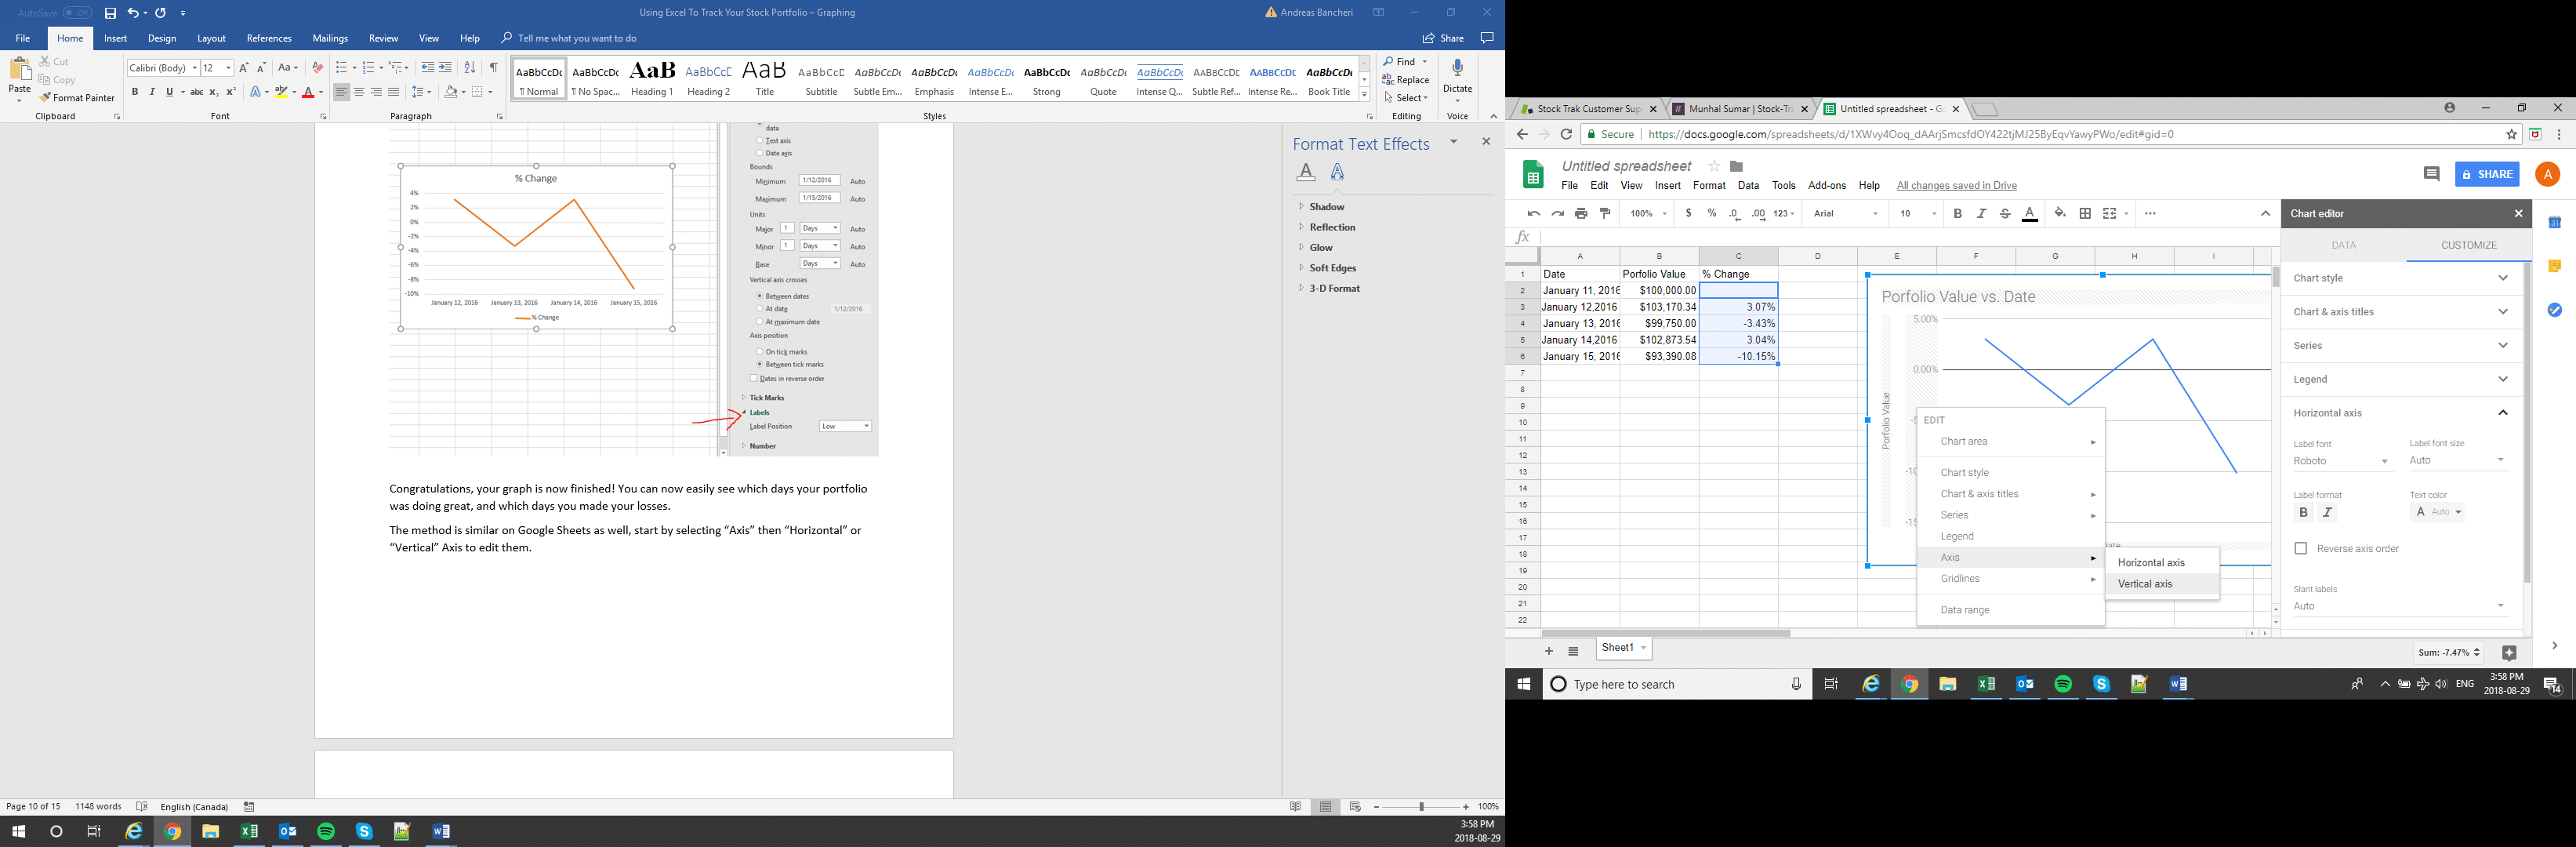
Task: Expand Chart style section
Action: pos(2401,278)
